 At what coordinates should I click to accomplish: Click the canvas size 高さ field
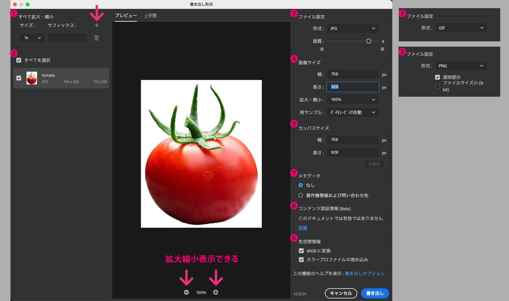pos(352,152)
